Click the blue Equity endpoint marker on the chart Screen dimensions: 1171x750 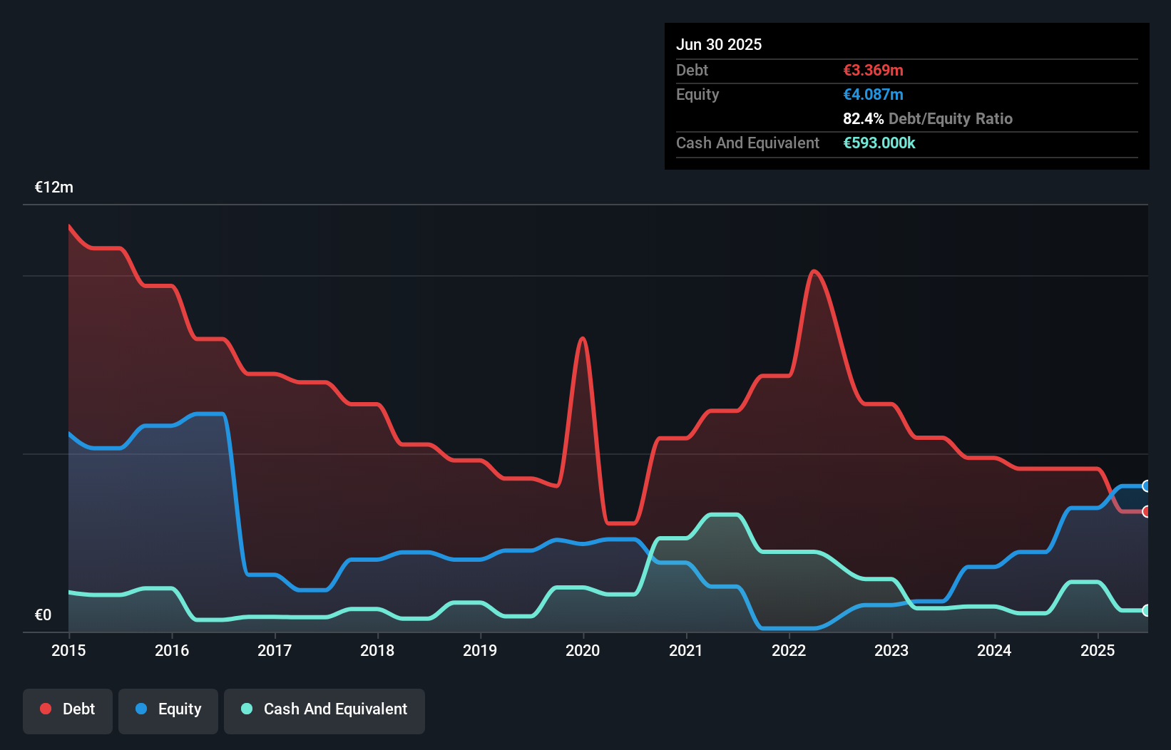tap(1146, 486)
